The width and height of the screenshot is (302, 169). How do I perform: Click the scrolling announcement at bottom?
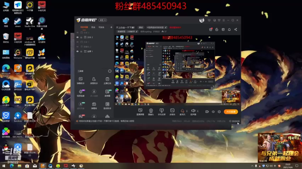point(106,121)
